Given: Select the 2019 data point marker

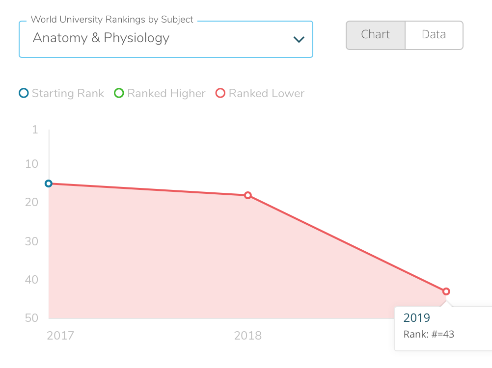Looking at the screenshot, I should point(446,291).
